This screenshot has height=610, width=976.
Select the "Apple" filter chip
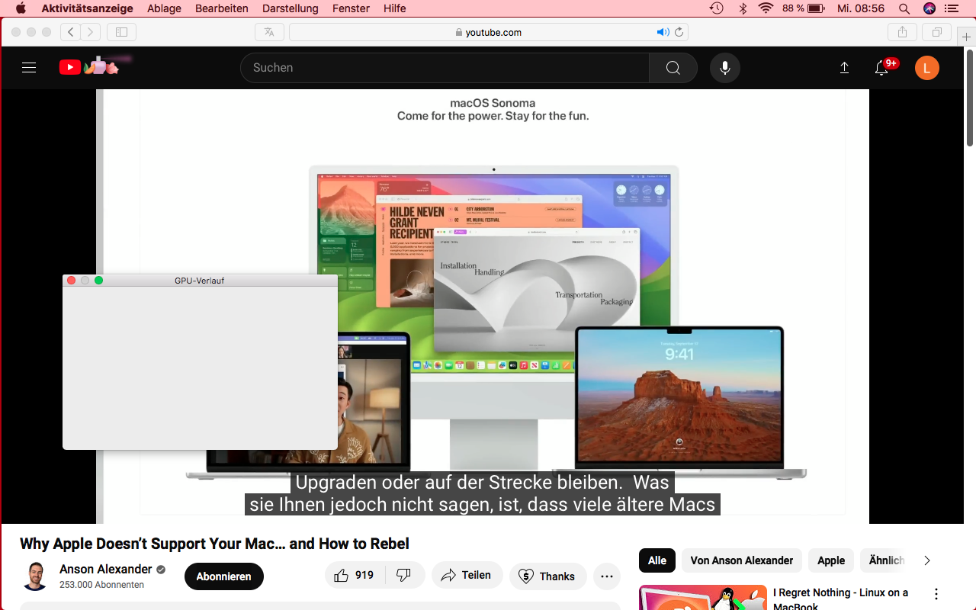click(831, 560)
